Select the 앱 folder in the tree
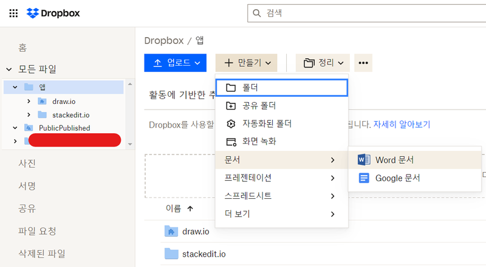The image size is (486, 267). click(x=64, y=87)
